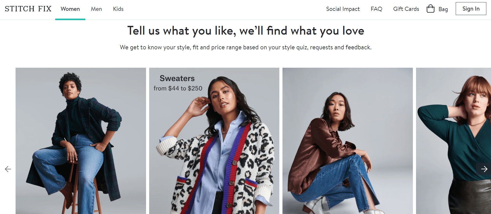Open the Social Impact page
The width and height of the screenshot is (491, 214).
click(x=343, y=9)
